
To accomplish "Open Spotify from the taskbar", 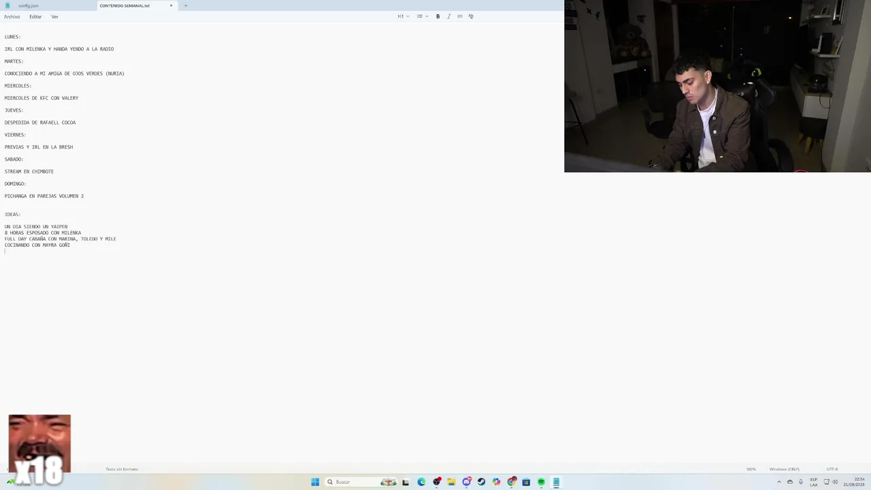I will (541, 482).
